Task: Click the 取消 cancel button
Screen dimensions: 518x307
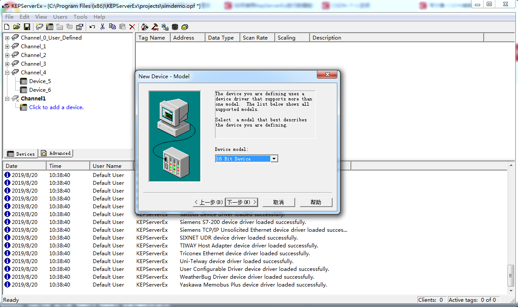Action: point(279,202)
